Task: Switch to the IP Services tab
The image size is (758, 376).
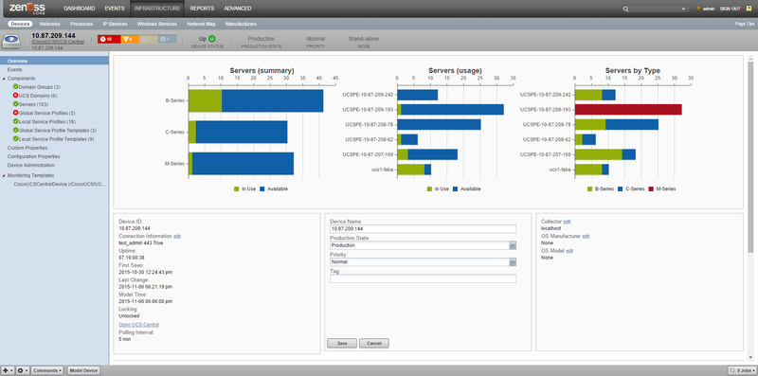Action: click(x=115, y=24)
